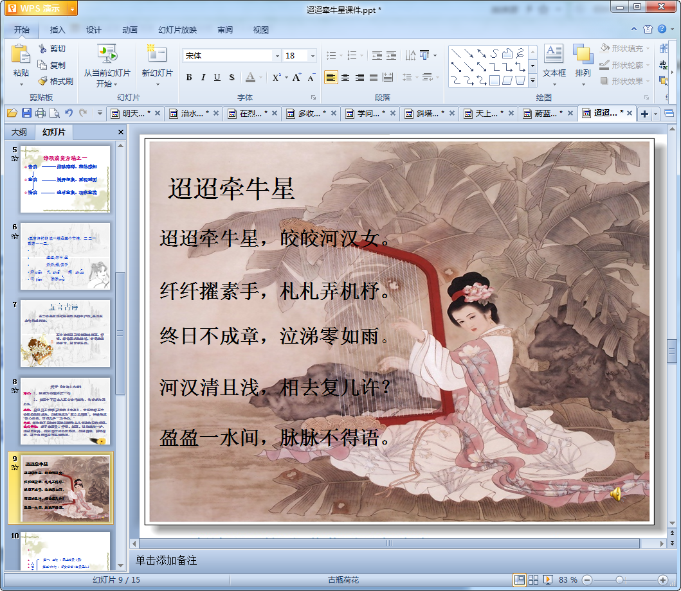Image resolution: width=681 pixels, height=591 pixels.
Task: Click the New Slide (新幻灯片) icon
Action: (157, 55)
